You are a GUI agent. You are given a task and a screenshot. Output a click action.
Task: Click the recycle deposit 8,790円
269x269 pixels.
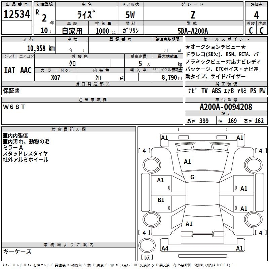coord(172,78)
